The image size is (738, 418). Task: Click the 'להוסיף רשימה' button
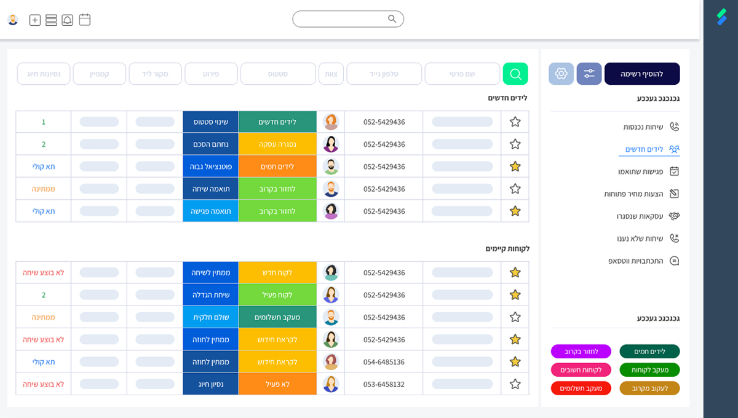(642, 74)
